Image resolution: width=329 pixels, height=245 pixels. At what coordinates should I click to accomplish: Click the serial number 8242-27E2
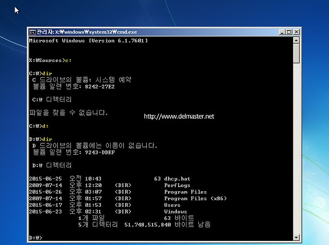click(x=100, y=87)
